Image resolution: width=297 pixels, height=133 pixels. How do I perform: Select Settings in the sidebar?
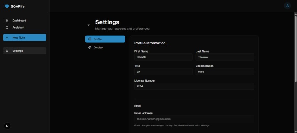point(25,51)
